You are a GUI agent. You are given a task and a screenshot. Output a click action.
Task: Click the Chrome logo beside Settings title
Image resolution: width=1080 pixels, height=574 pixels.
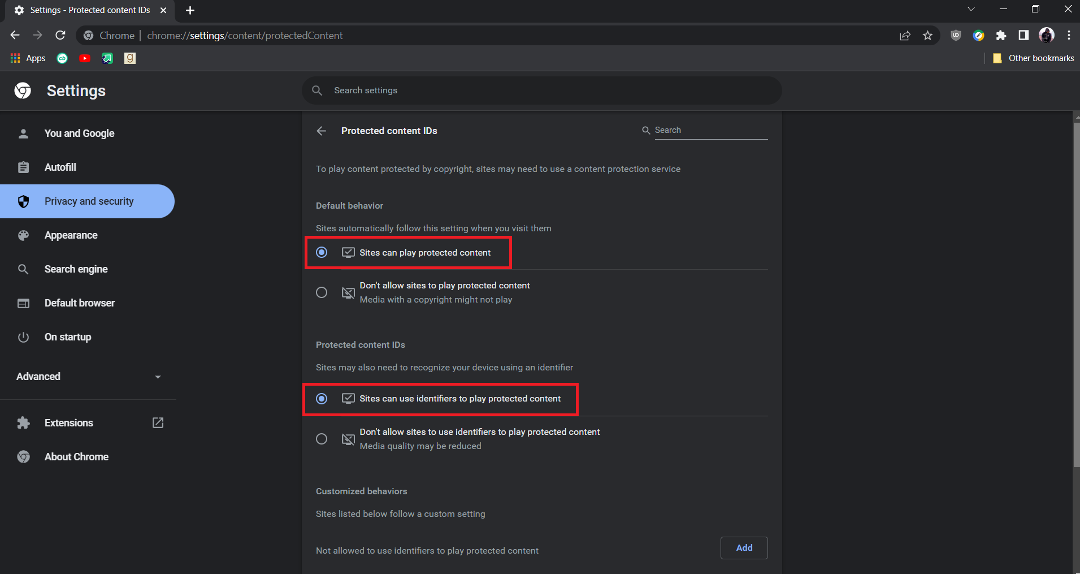tap(23, 90)
